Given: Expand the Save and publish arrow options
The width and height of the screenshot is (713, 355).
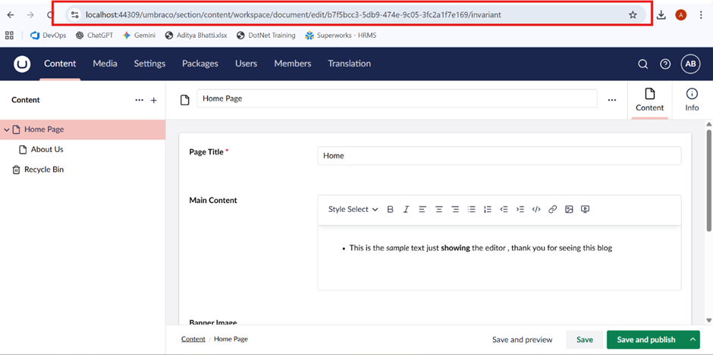Looking at the screenshot, I should [693, 340].
